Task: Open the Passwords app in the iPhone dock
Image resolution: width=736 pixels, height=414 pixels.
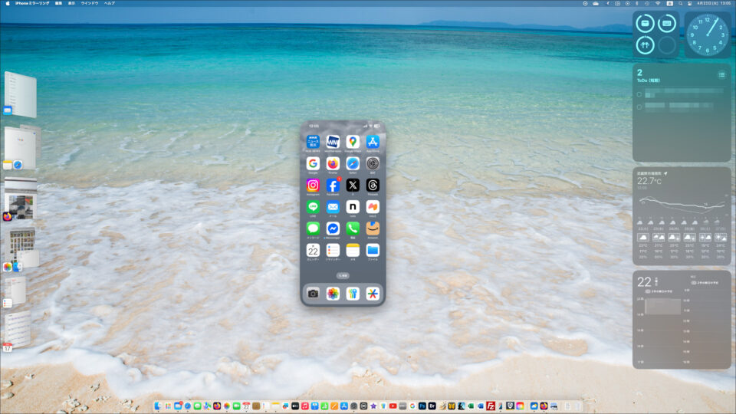Action: click(x=353, y=294)
